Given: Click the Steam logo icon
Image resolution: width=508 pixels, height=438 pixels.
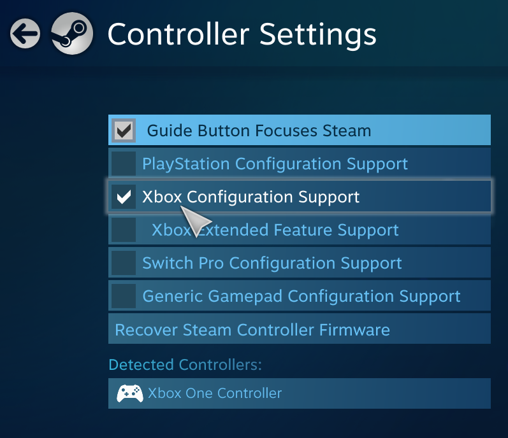Looking at the screenshot, I should 72,33.
